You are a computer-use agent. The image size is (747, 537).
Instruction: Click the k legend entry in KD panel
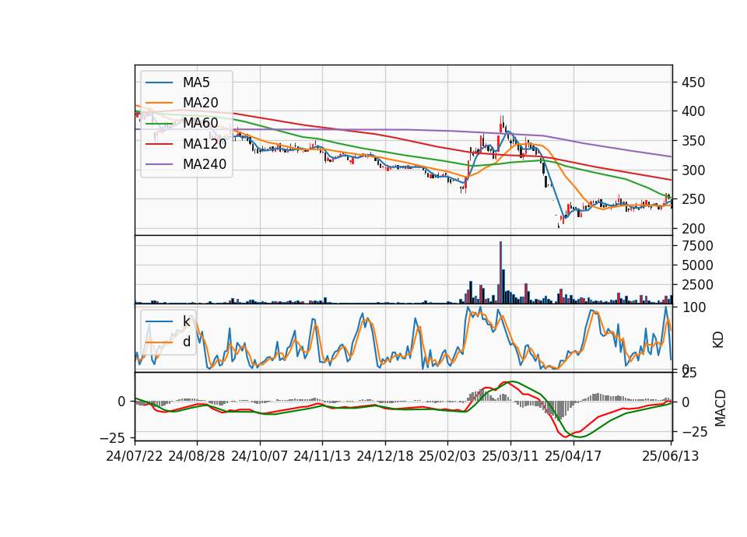(x=186, y=321)
